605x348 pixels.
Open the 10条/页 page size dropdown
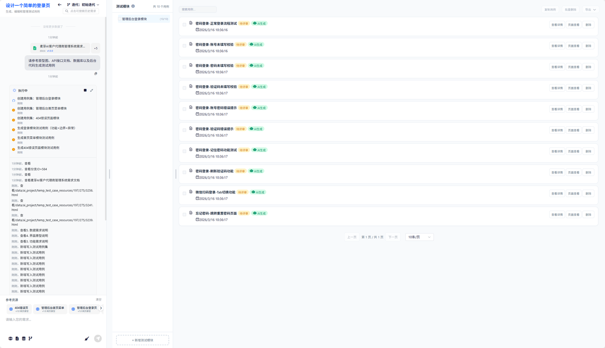tap(419, 237)
